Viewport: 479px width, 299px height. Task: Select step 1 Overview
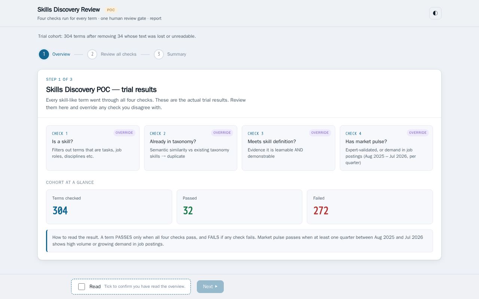[55, 54]
